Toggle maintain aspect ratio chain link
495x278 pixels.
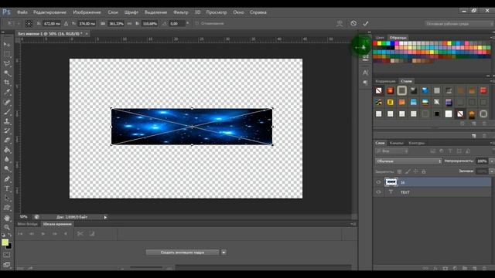(129, 24)
